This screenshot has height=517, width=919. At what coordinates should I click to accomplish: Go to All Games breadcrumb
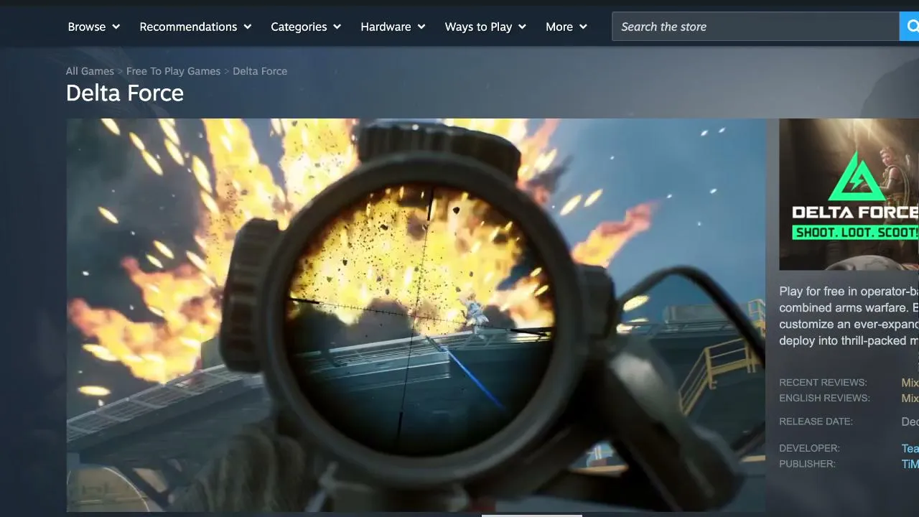(90, 71)
